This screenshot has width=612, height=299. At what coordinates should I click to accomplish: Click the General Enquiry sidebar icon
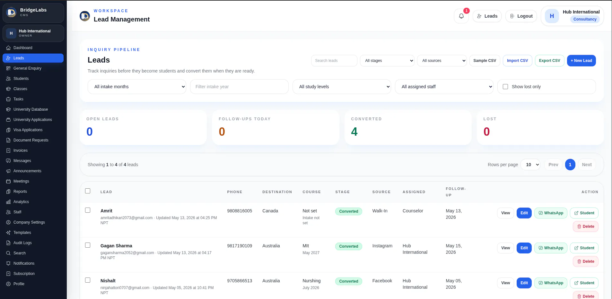pyautogui.click(x=8, y=68)
